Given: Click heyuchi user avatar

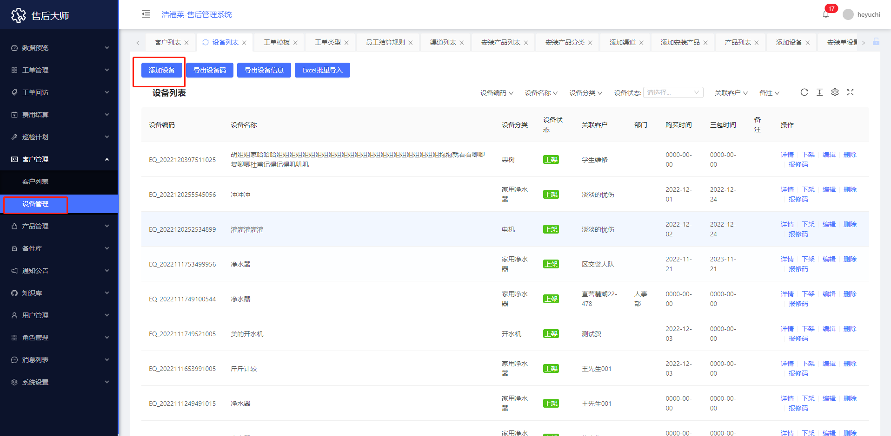Looking at the screenshot, I should pyautogui.click(x=848, y=14).
